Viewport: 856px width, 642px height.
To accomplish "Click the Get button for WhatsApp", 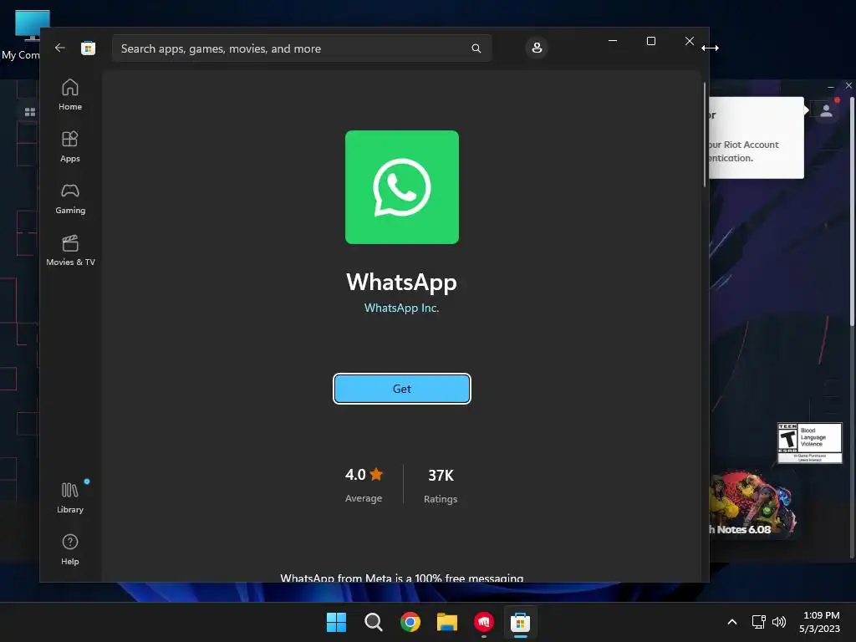I will (x=402, y=389).
